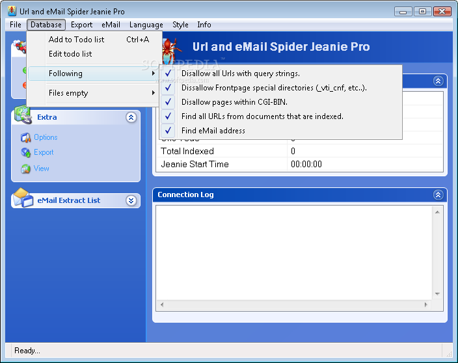Click the Connection Log scroll right arrow
The width and height of the screenshot is (458, 363).
tap(426, 304)
